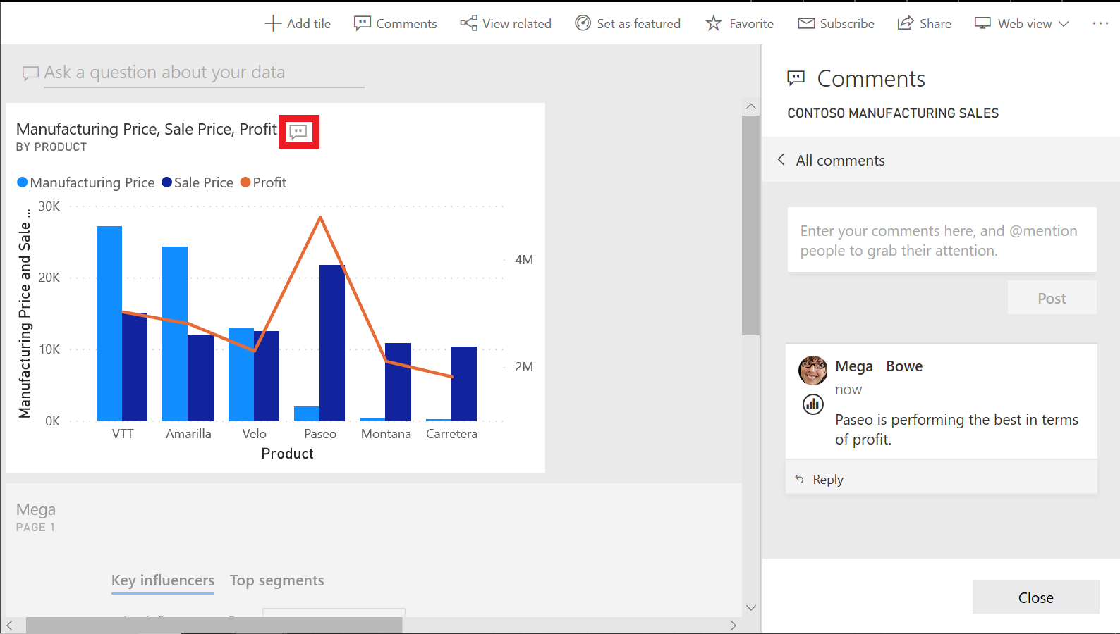This screenshot has height=634, width=1120.
Task: Select the VTT Manufacturing Price bar
Action: 109,323
